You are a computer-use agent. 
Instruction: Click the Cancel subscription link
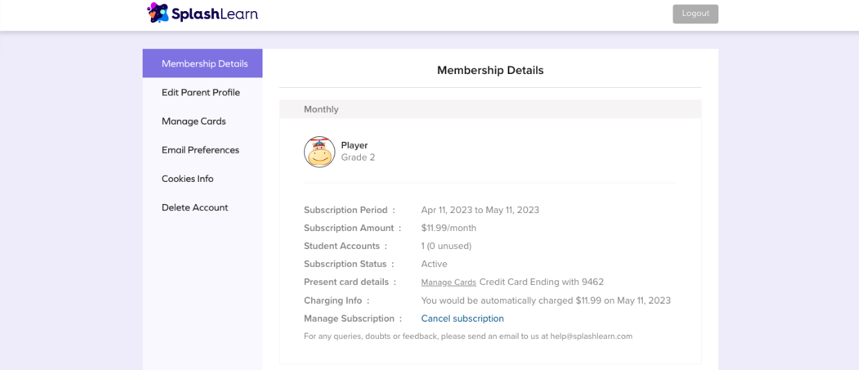[x=462, y=319]
